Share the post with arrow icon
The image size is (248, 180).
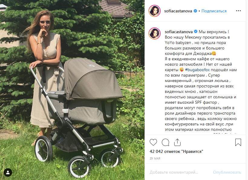click(177, 142)
